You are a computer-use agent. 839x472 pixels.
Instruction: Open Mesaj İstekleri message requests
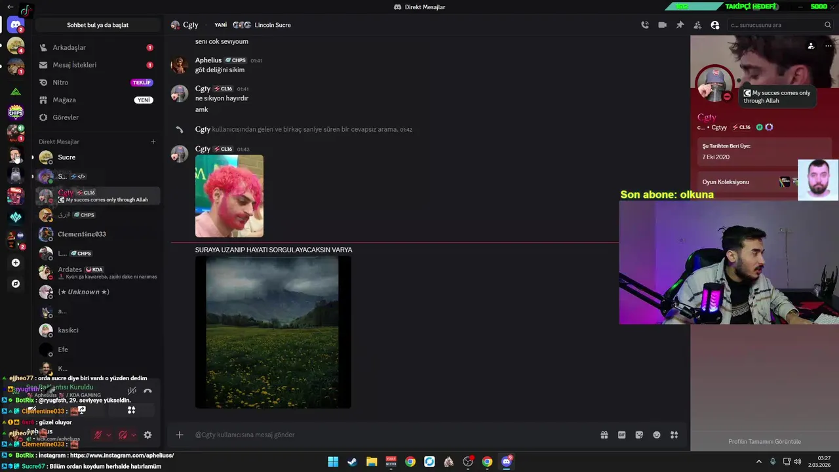tap(96, 65)
